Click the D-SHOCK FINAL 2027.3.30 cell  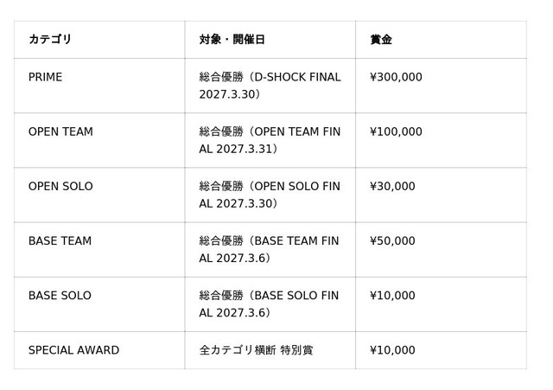(x=270, y=86)
